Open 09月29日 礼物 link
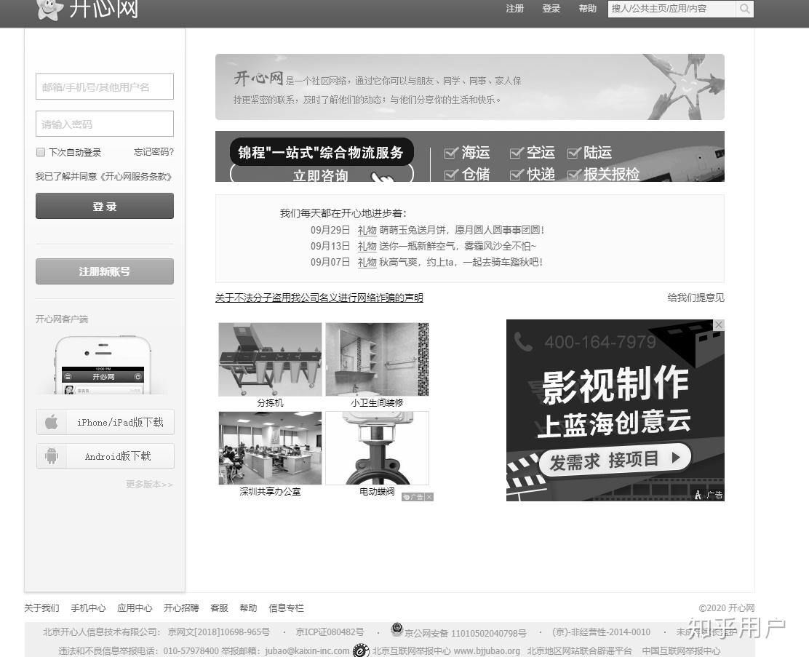The image size is (809, 657). pyautogui.click(x=367, y=230)
